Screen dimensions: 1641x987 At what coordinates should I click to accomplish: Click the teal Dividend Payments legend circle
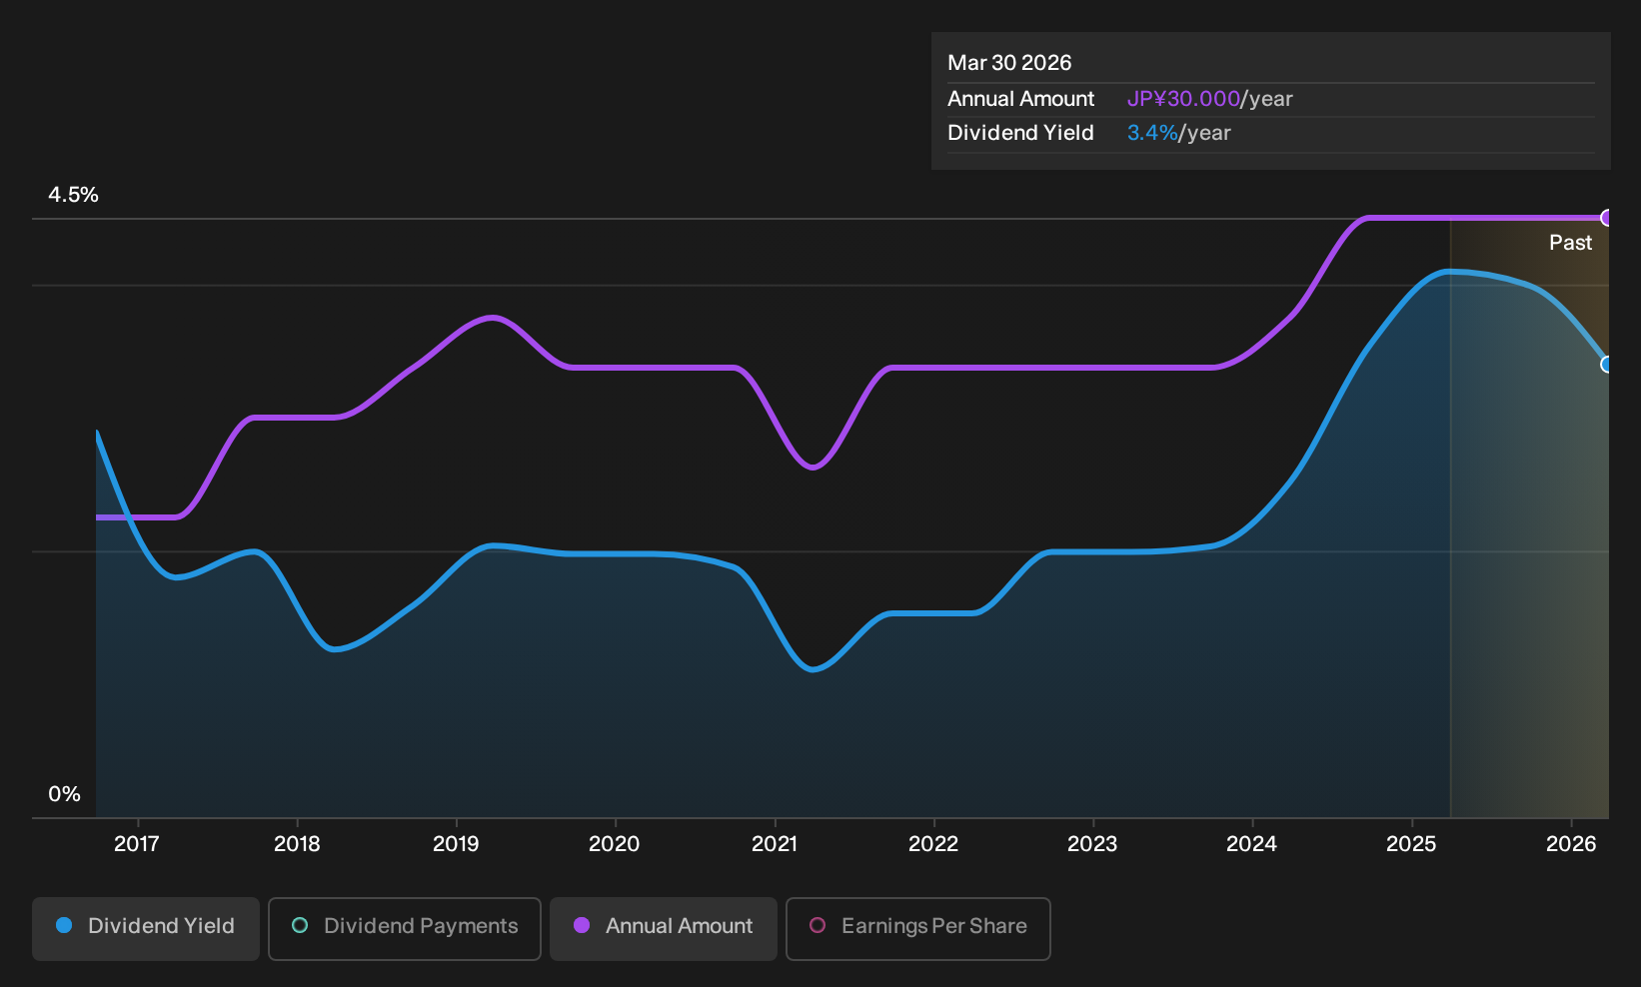(x=300, y=926)
